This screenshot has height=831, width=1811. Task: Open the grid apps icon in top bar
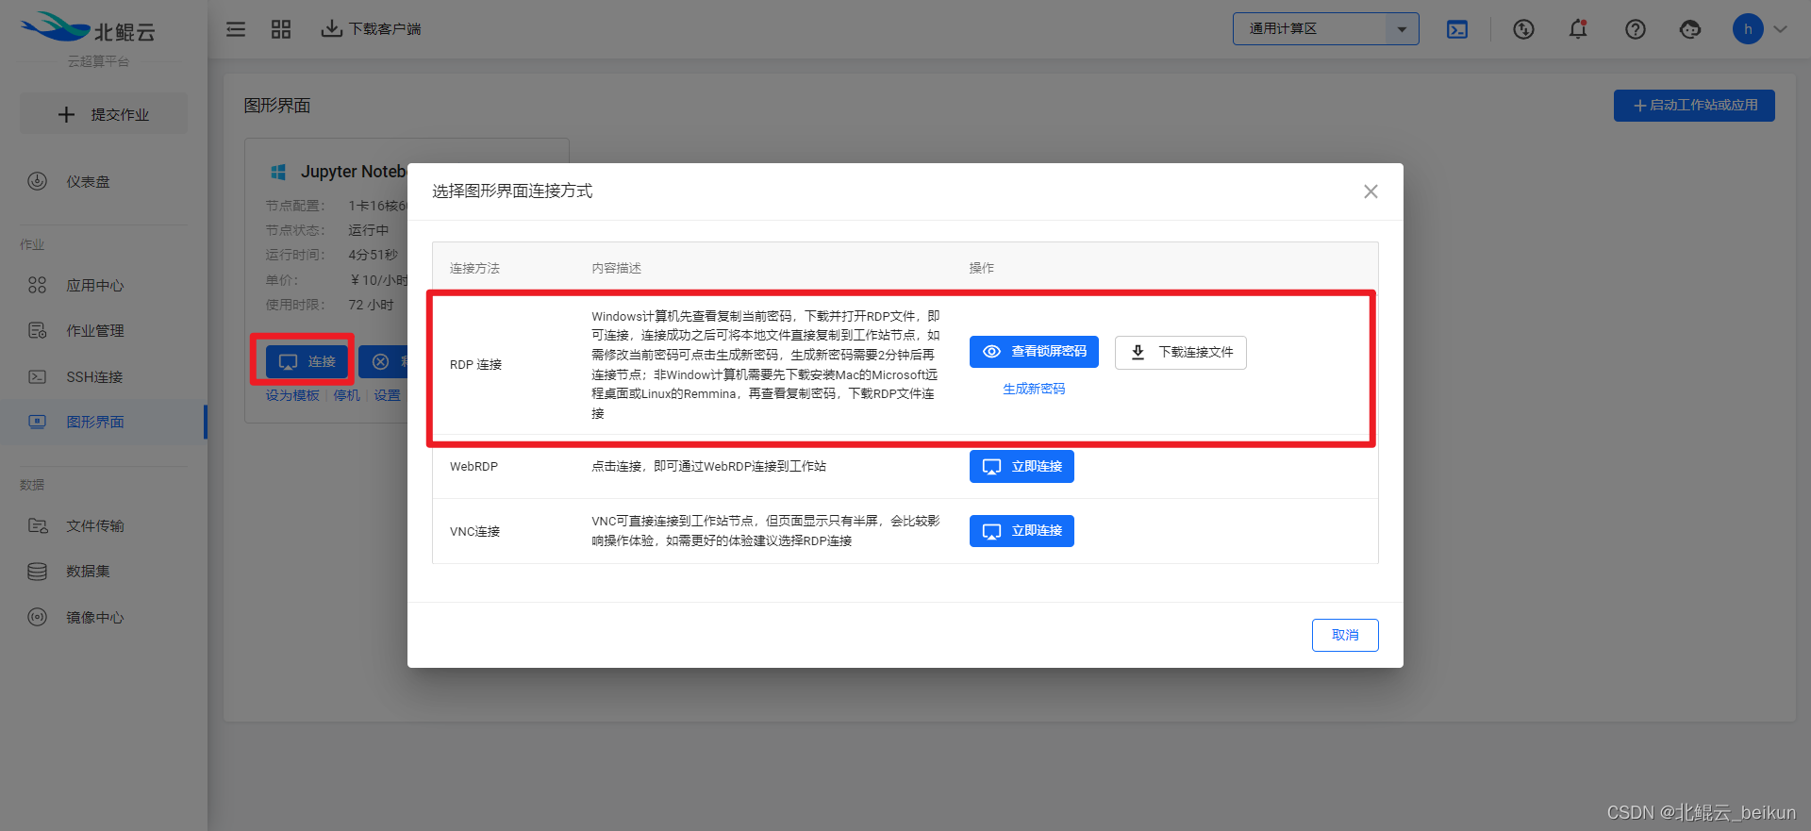click(x=281, y=29)
